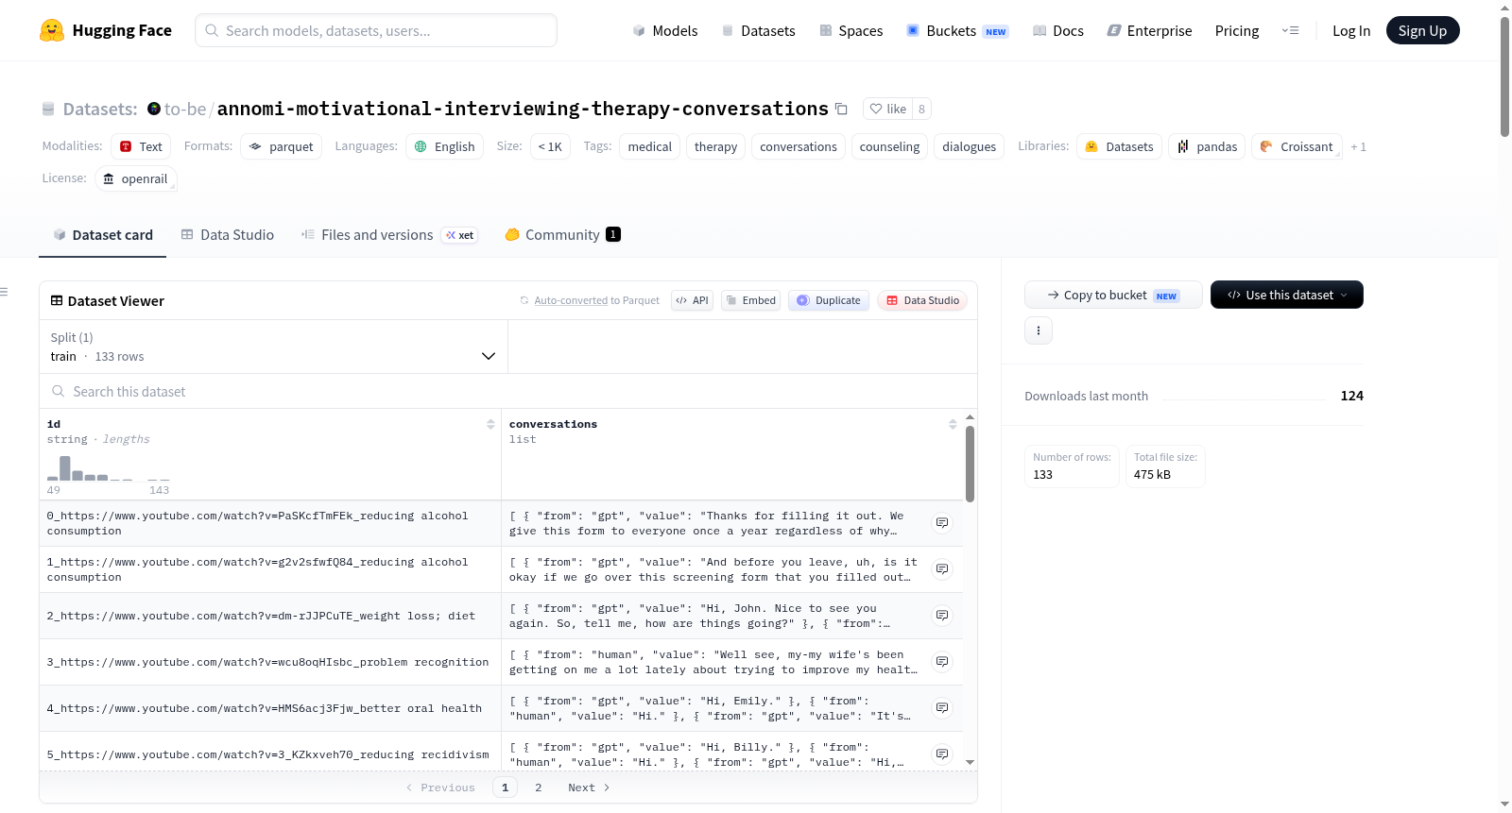Click the API button in Dataset Viewer
Image resolution: width=1512 pixels, height=813 pixels.
692,300
